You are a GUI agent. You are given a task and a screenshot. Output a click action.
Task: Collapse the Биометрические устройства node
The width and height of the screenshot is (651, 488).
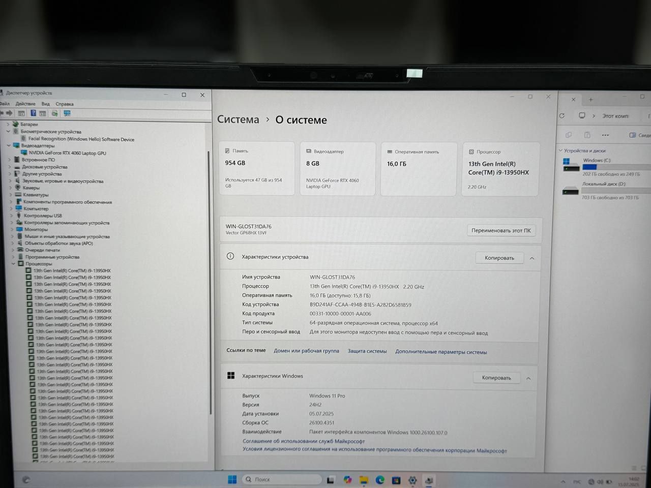[x=8, y=131]
